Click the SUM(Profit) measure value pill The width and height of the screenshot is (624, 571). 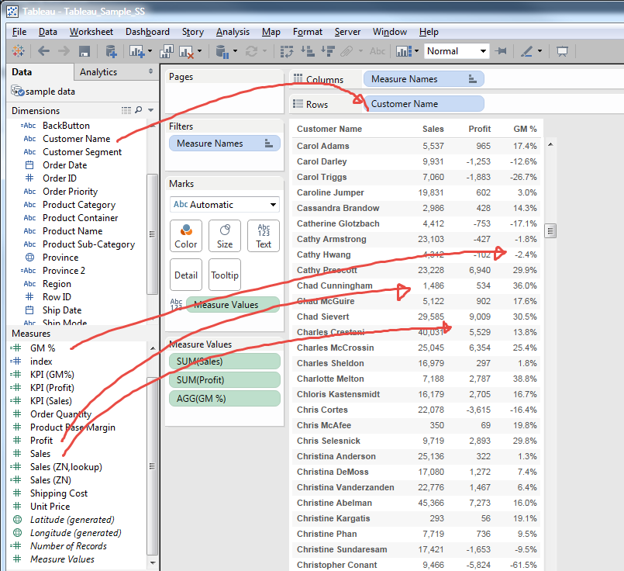pos(225,380)
